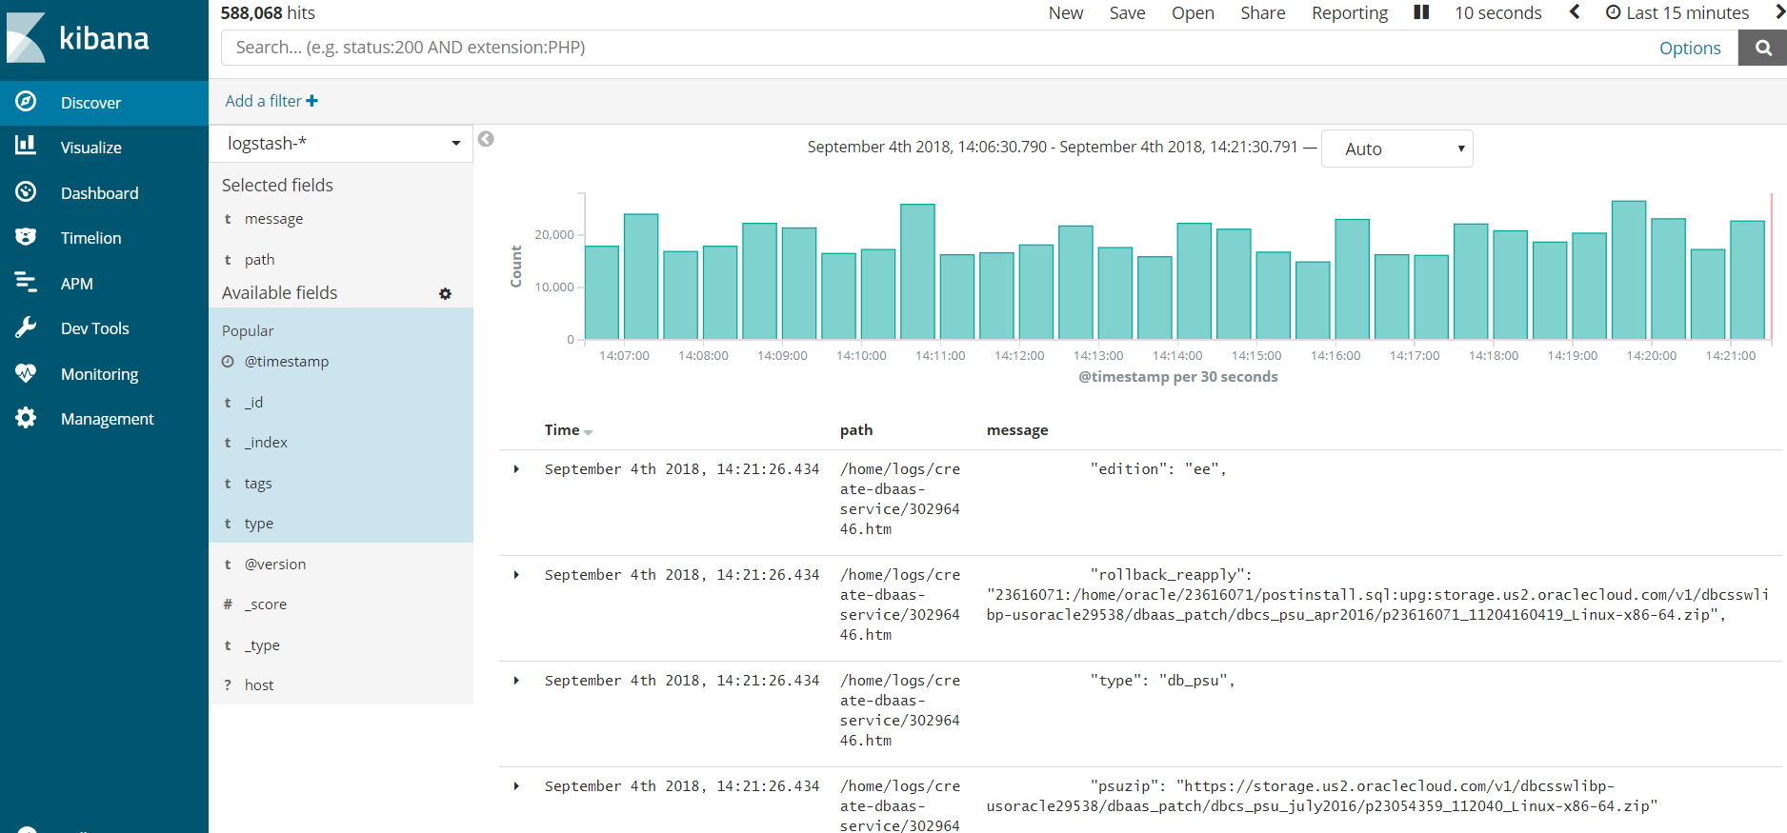Open the Auto interval dropdown
Viewport: 1787px width, 833px height.
click(1396, 149)
